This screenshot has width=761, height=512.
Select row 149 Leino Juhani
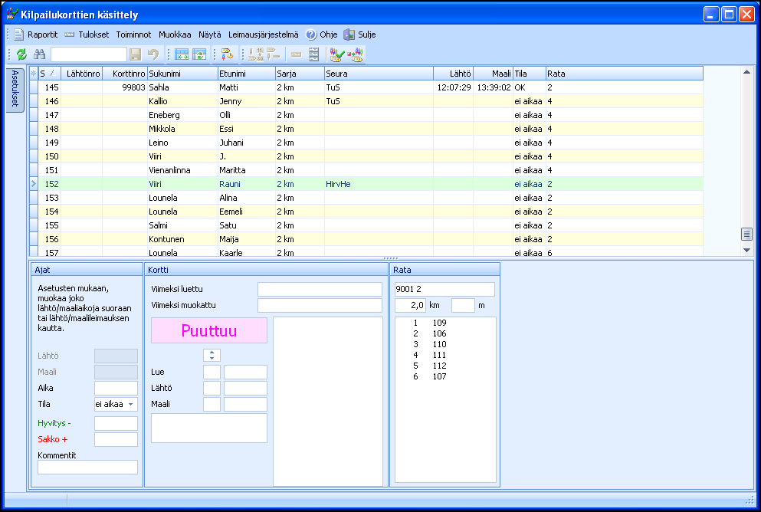366,143
